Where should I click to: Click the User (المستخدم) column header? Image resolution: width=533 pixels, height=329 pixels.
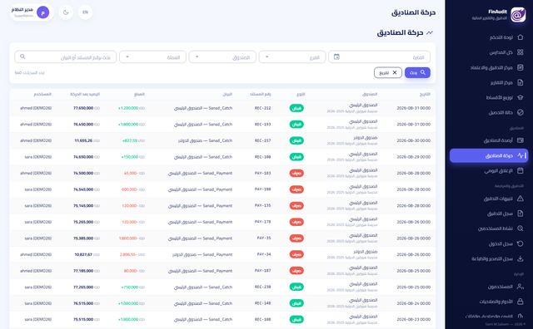(x=42, y=94)
